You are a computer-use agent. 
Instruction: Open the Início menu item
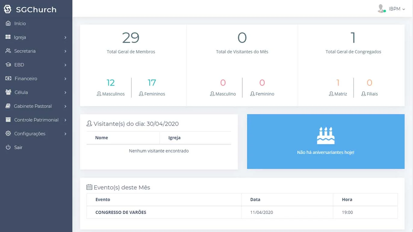click(20, 23)
